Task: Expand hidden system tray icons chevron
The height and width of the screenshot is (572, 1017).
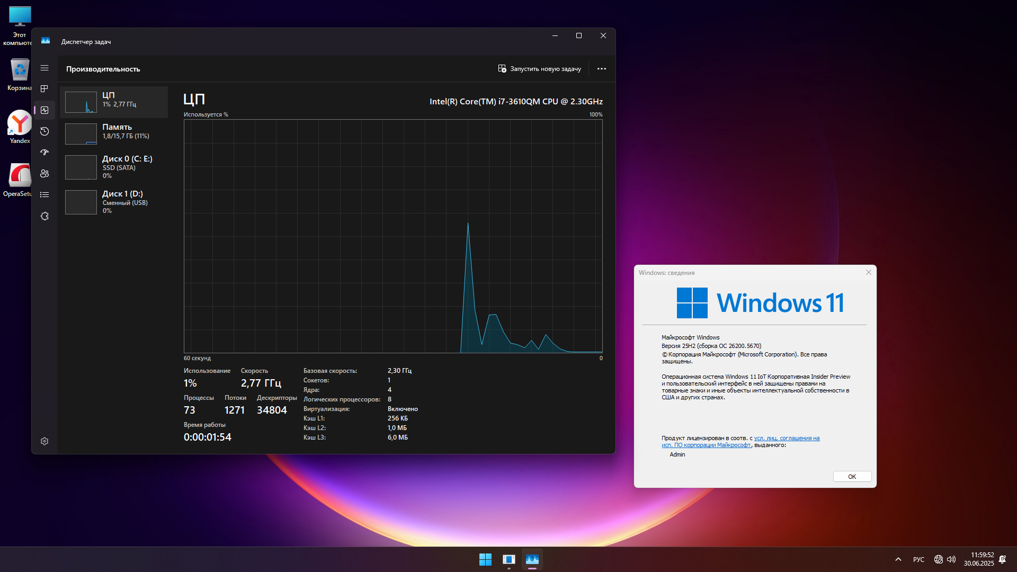Action: pos(898,559)
